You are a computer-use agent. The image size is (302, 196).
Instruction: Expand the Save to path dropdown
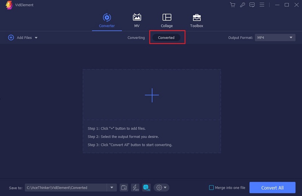pyautogui.click(x=112, y=188)
